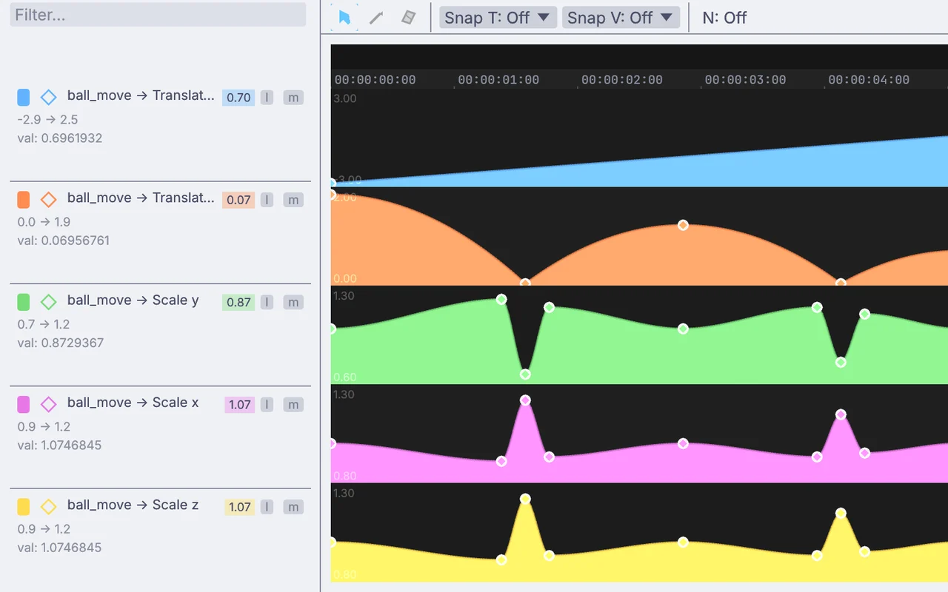The height and width of the screenshot is (592, 948).
Task: Click the green diamond icon for Scale y
Action: 48,302
